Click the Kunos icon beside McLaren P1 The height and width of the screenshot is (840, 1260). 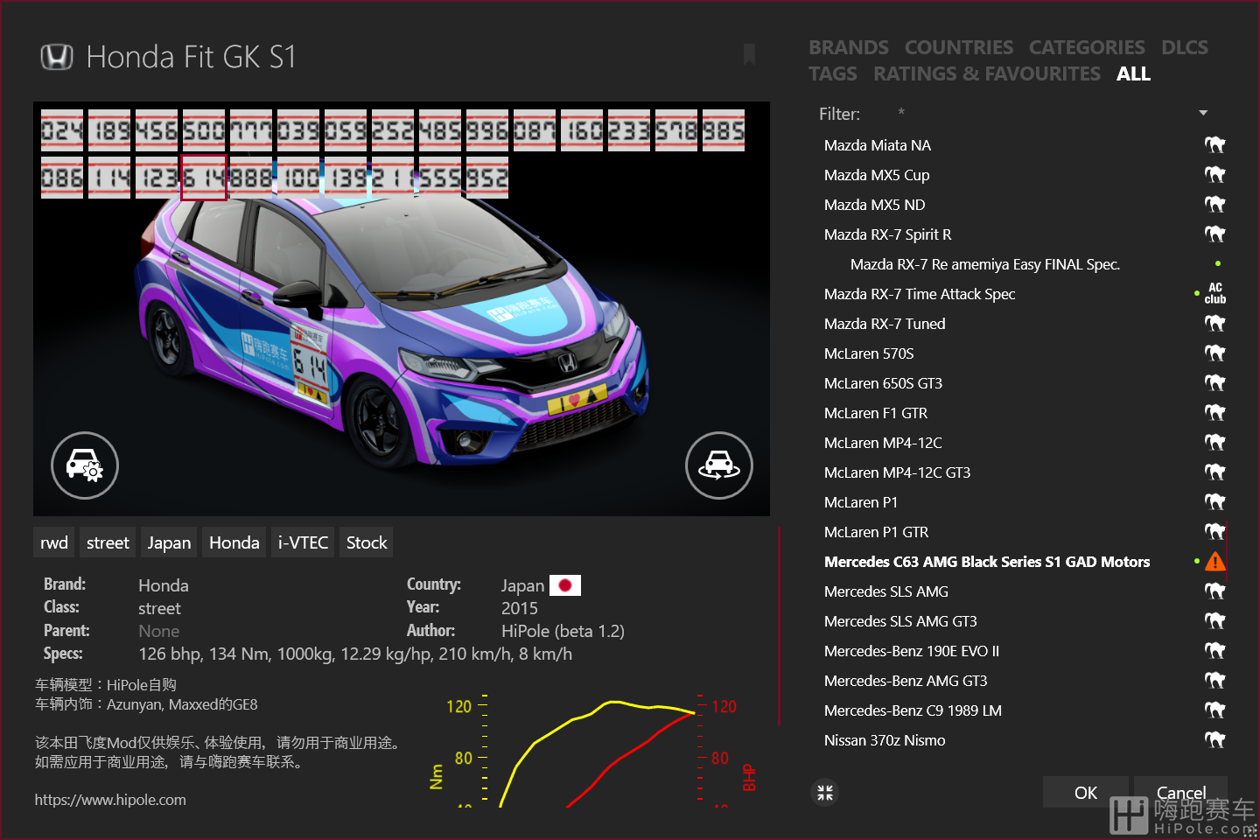point(1214,502)
